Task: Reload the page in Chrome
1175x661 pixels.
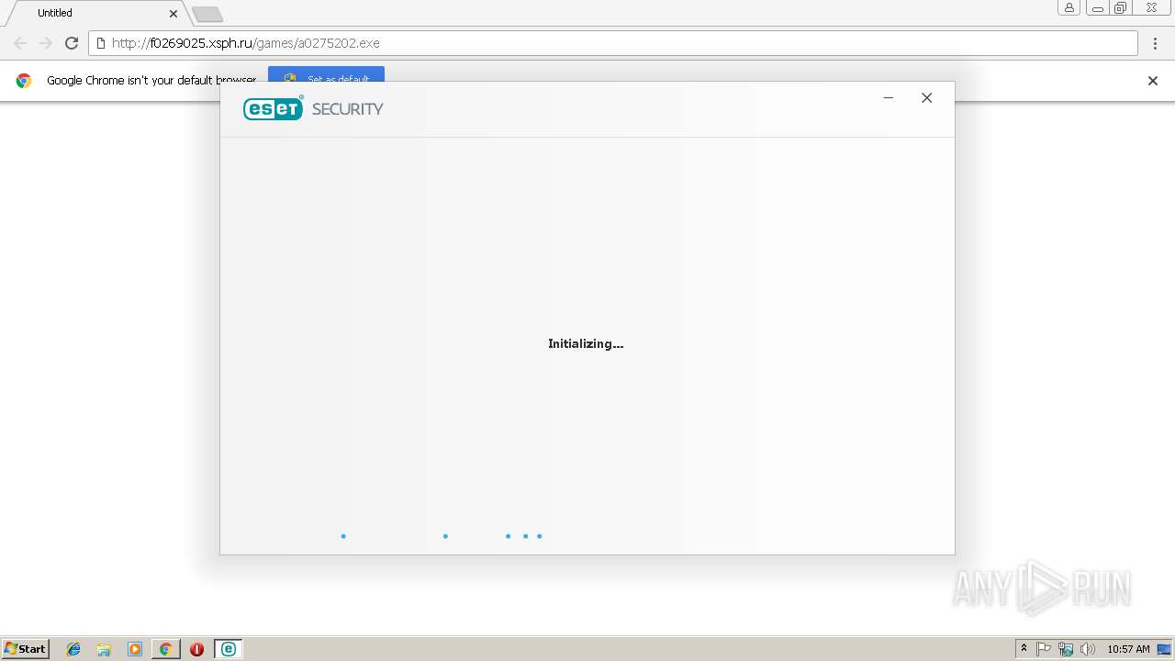Action: click(x=72, y=43)
